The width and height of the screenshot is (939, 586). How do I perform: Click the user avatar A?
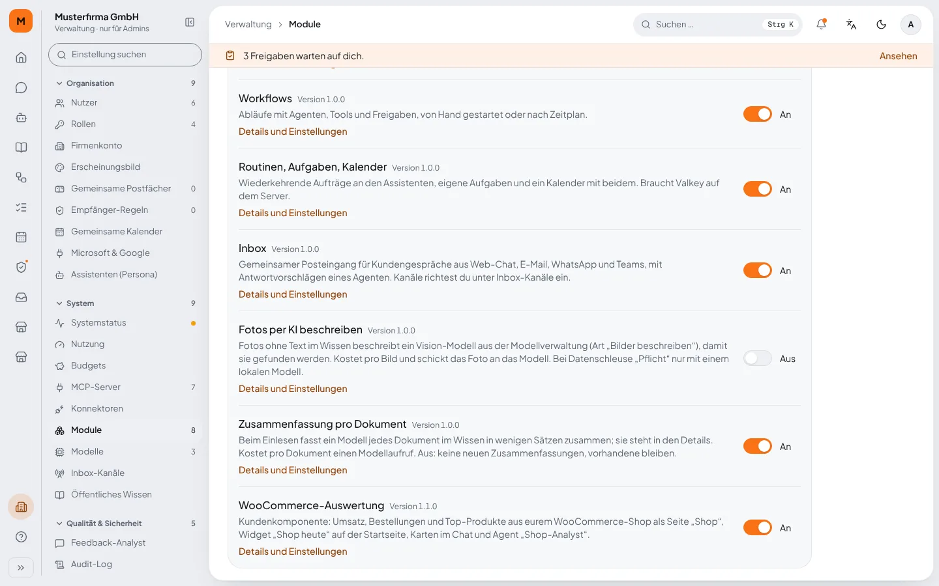tap(911, 24)
